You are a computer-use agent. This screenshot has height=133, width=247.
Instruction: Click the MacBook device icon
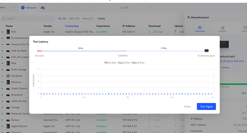[8, 76]
